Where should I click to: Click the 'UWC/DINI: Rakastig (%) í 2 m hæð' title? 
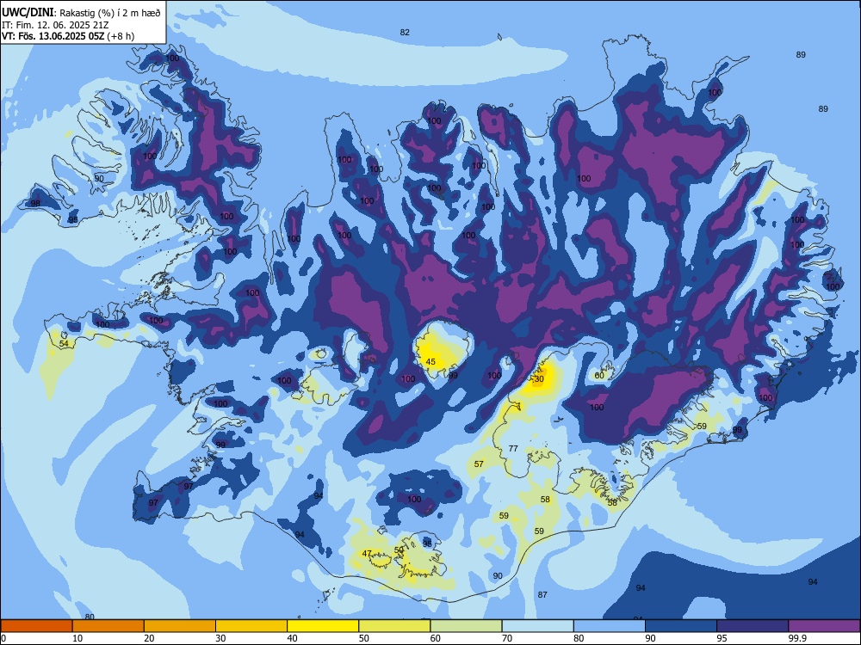point(81,13)
